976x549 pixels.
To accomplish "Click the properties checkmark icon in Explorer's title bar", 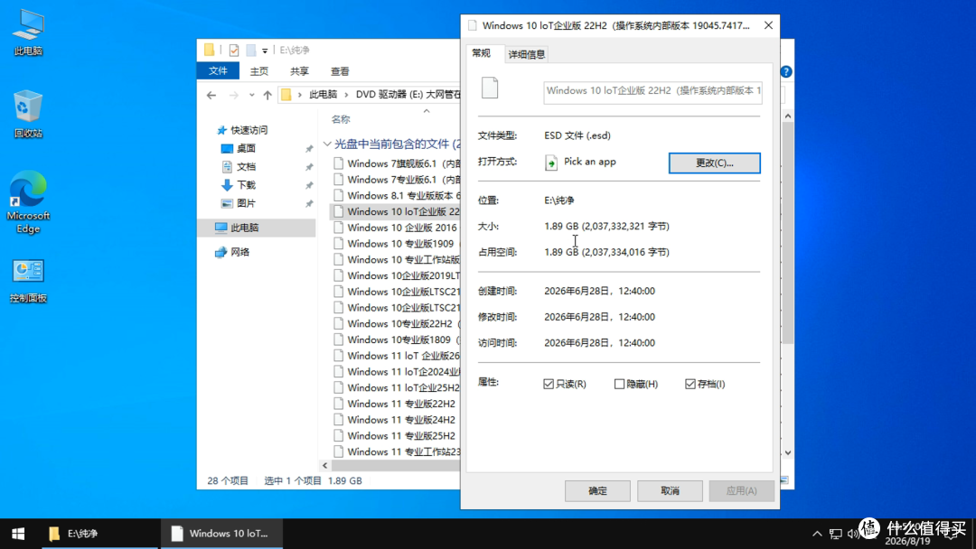I will coord(234,51).
